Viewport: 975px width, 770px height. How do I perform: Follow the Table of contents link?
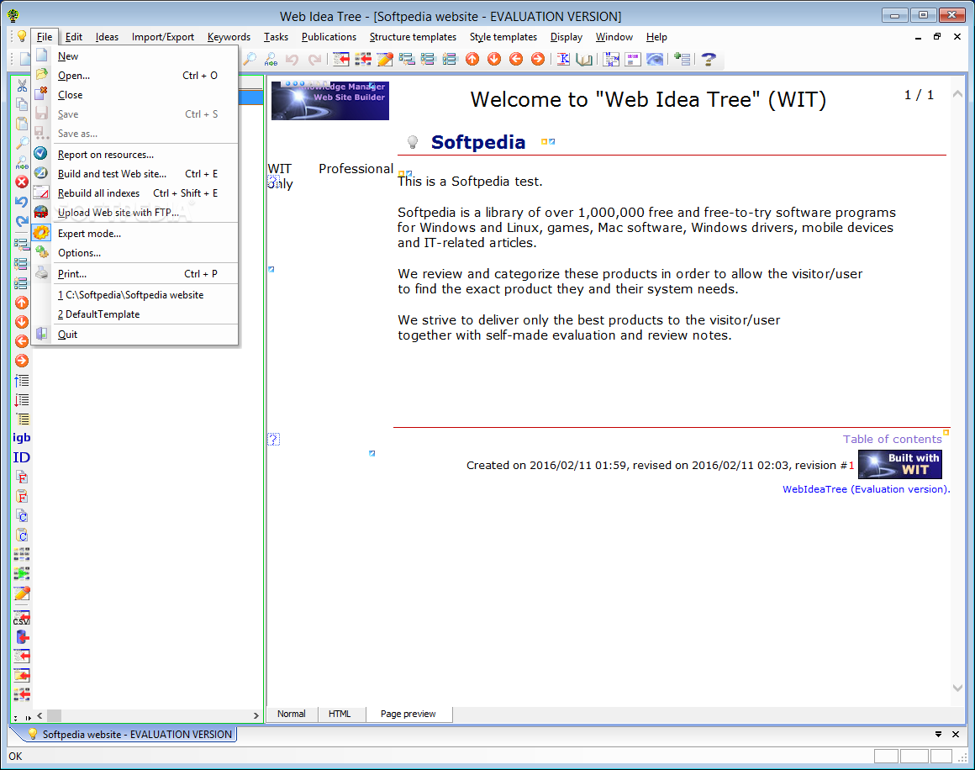(x=893, y=439)
